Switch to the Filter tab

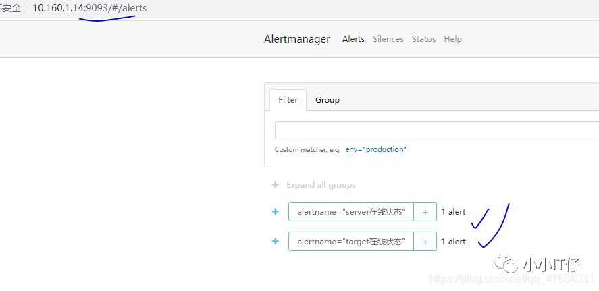(288, 99)
